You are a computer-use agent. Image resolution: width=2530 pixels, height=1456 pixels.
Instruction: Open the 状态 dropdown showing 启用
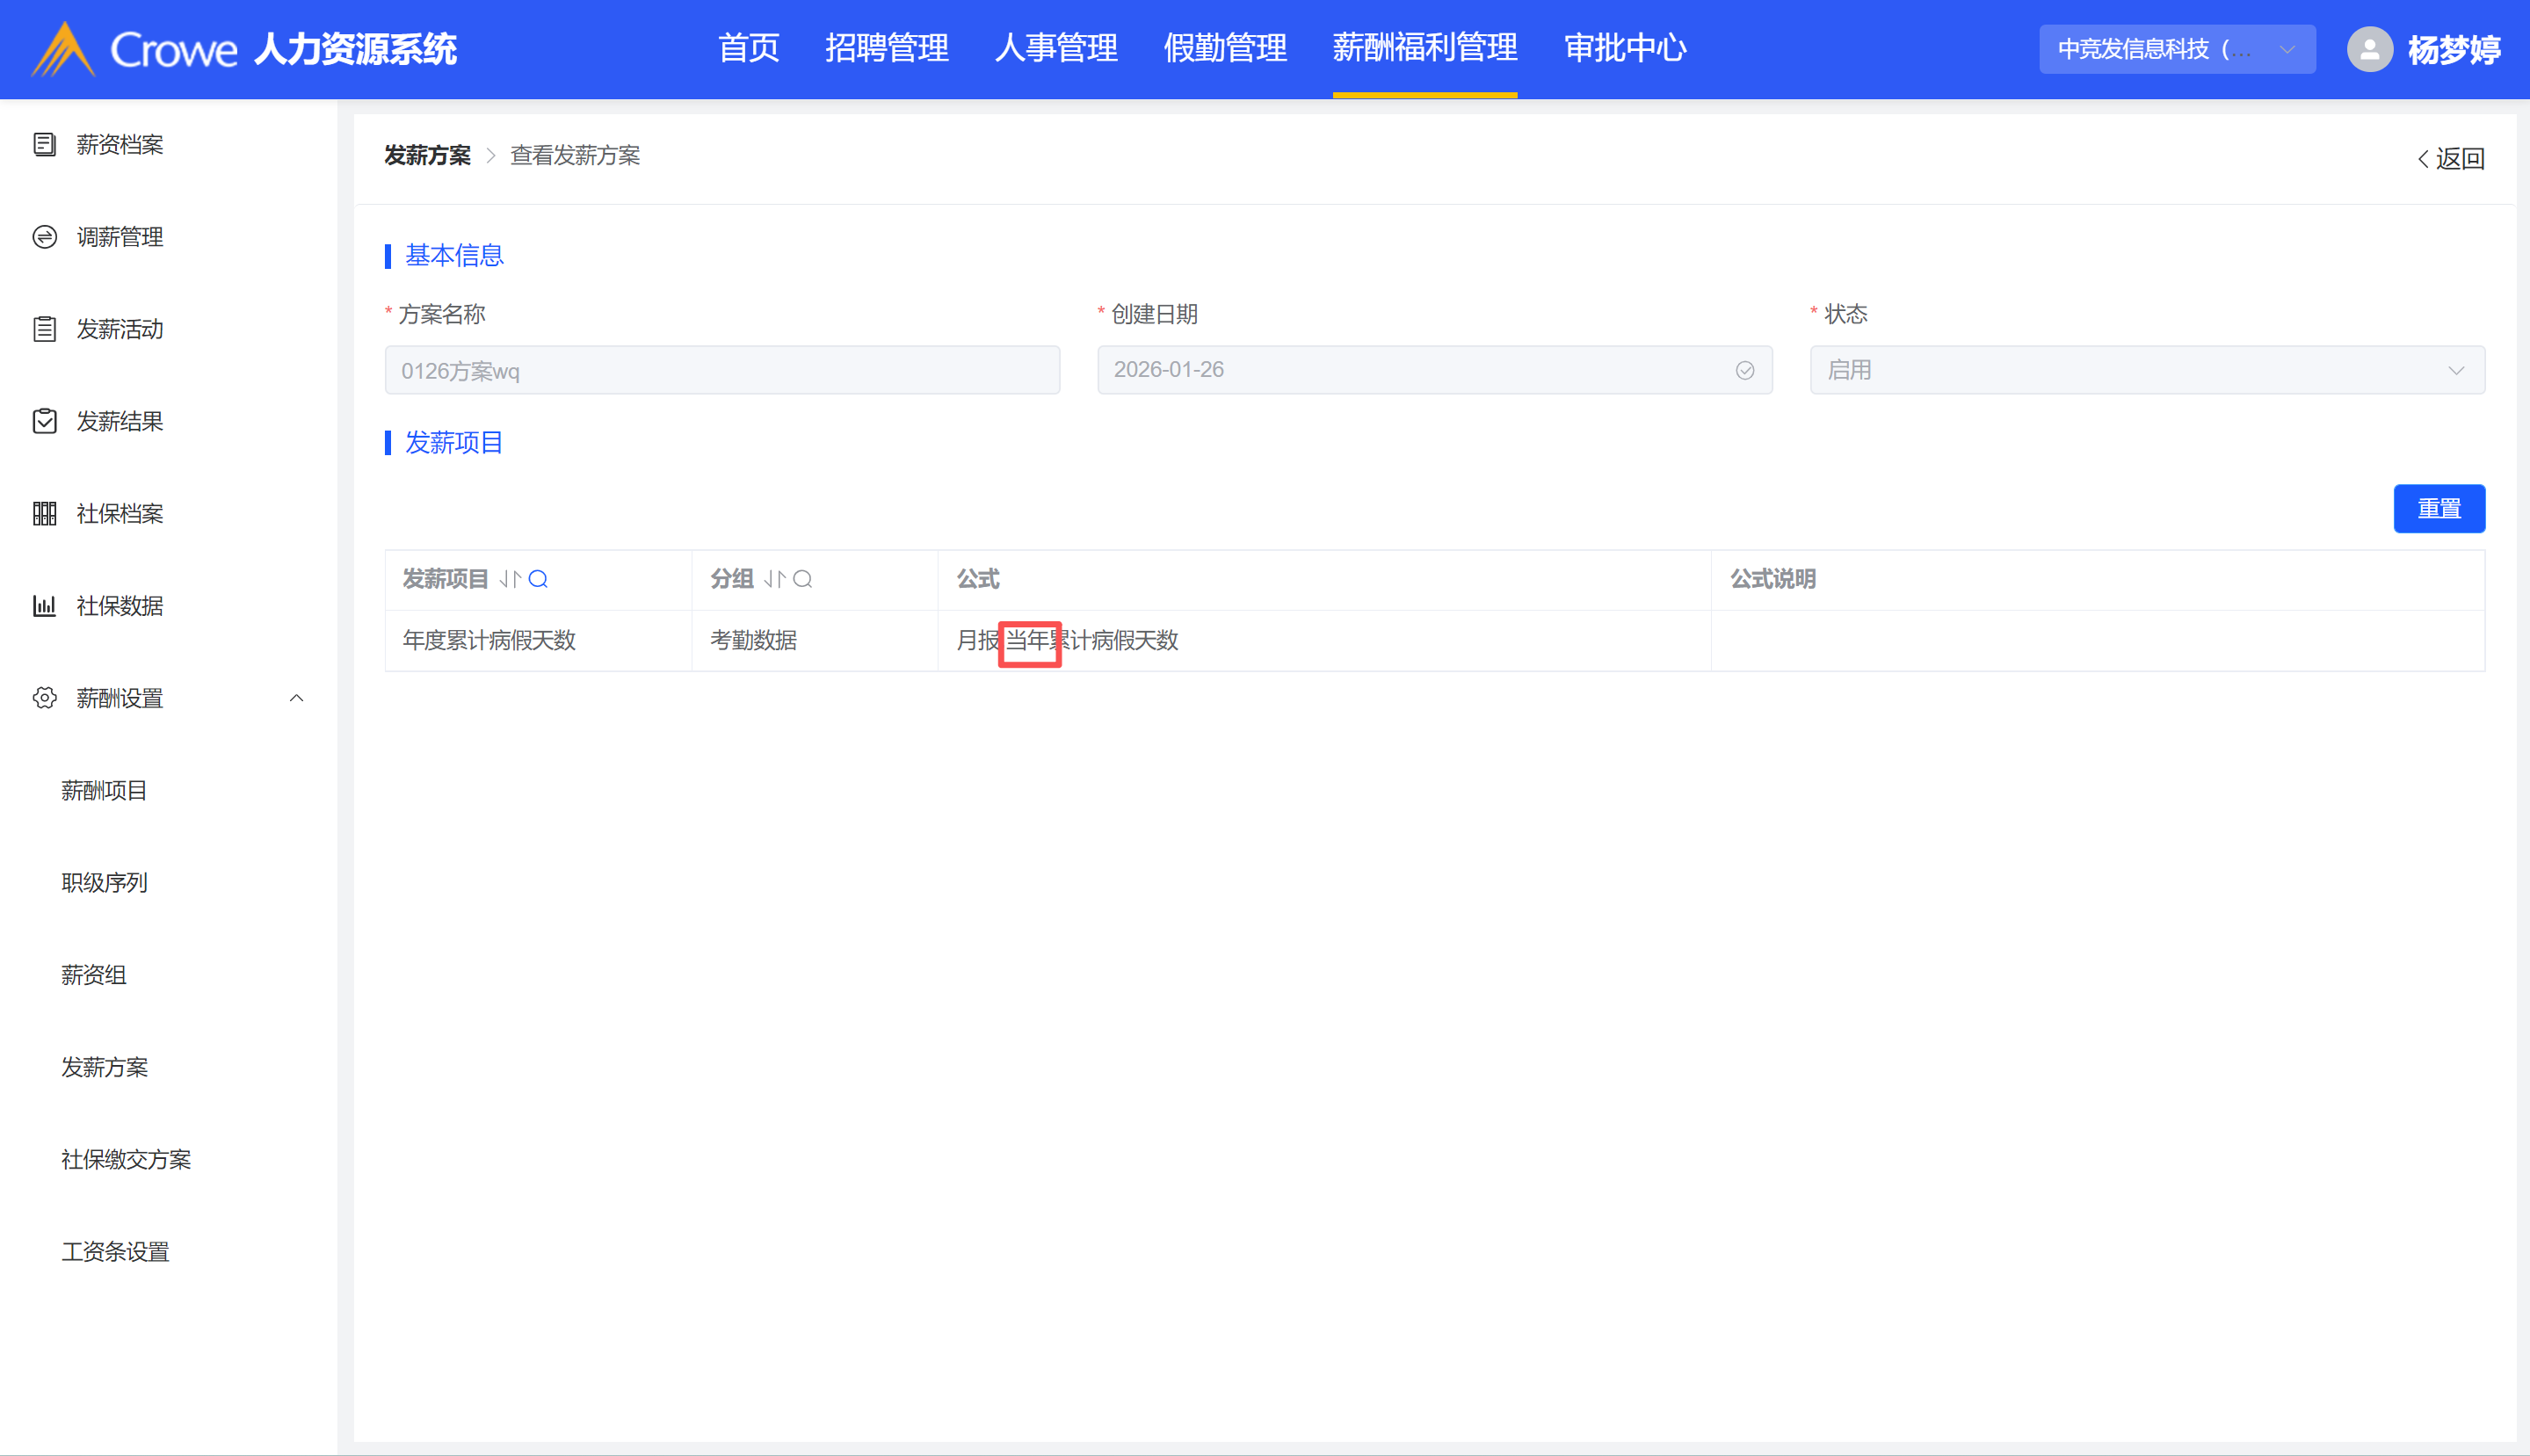[x=2146, y=370]
